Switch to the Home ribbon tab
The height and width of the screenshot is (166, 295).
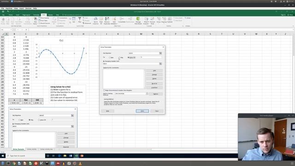pos(11,15)
